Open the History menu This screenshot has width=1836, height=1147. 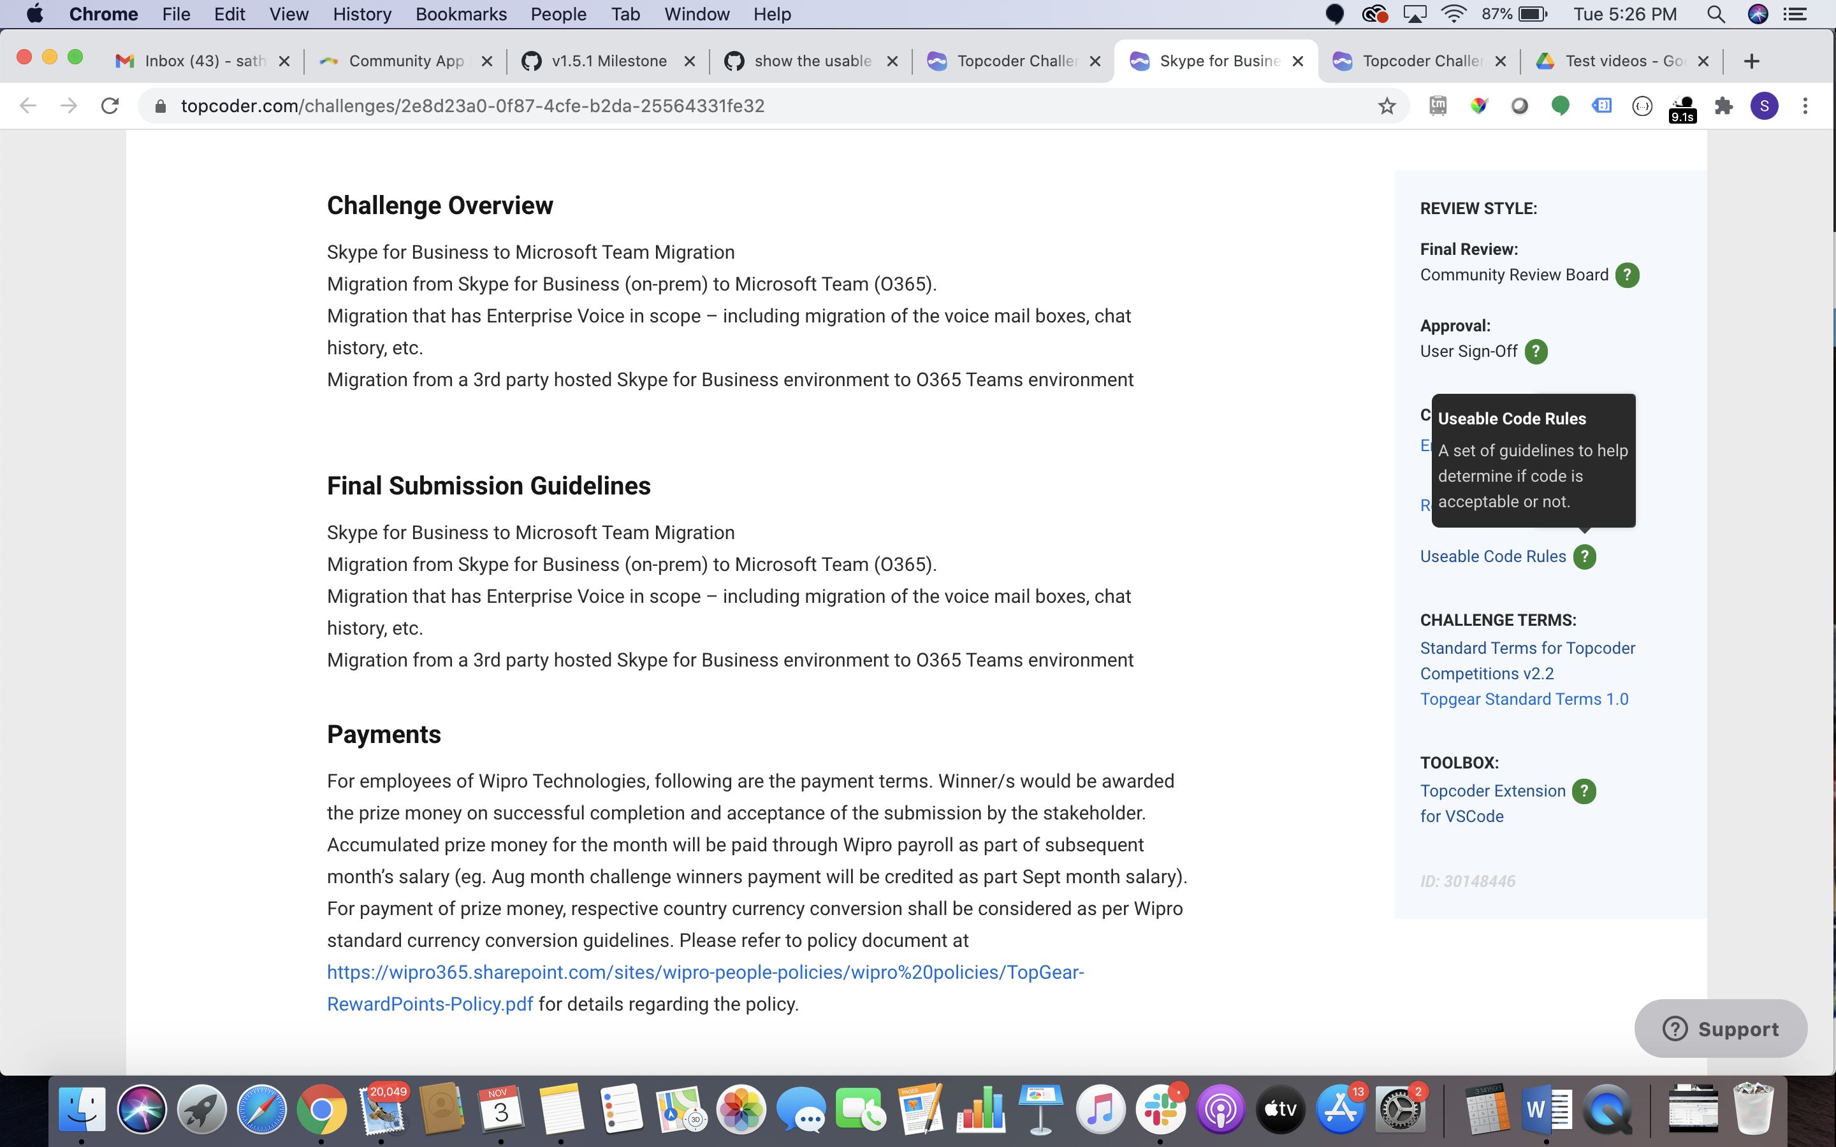click(362, 13)
